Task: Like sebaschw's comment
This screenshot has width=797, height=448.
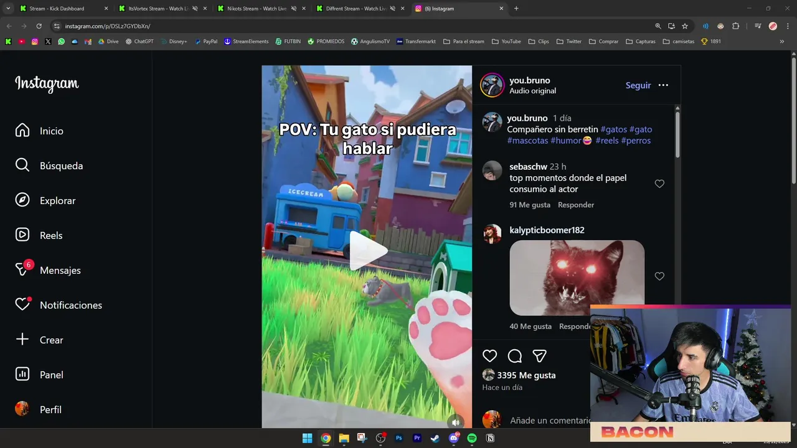Action: (x=659, y=184)
